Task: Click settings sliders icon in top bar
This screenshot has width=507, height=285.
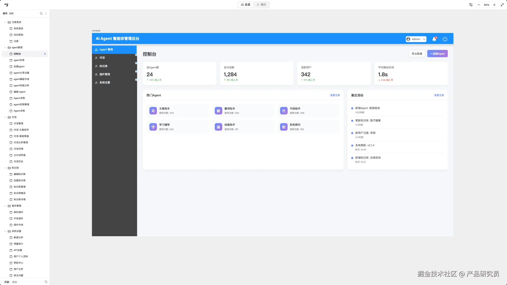Action: click(x=471, y=5)
